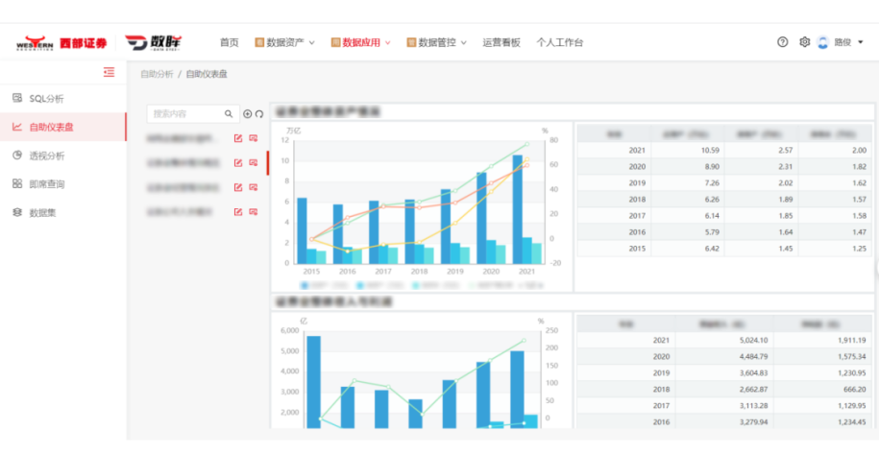879x455 pixels.
Task: Open the user account dropdown arrow
Action: (860, 42)
